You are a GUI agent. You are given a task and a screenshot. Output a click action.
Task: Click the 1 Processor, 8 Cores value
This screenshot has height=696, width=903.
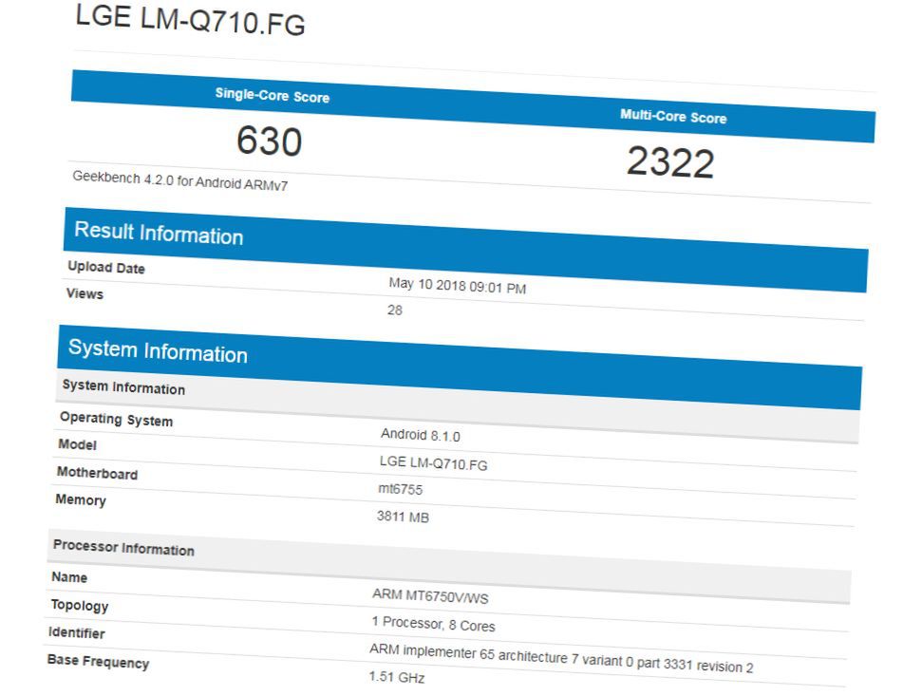[x=433, y=624]
